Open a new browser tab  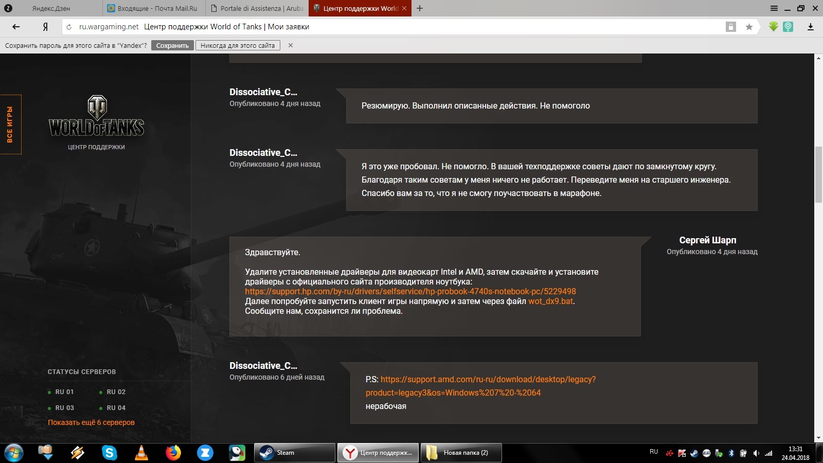[420, 8]
